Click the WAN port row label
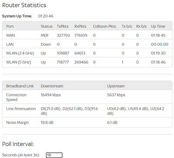Image resolution: width=174 pixels, height=158 pixels. (10, 35)
